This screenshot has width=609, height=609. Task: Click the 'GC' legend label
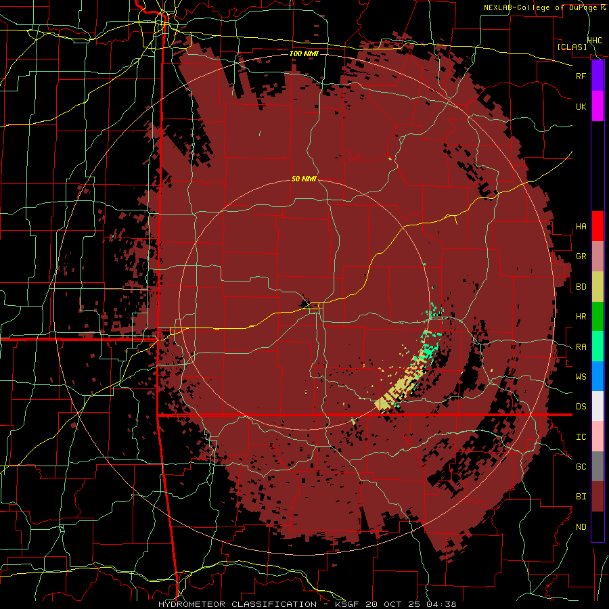click(581, 467)
